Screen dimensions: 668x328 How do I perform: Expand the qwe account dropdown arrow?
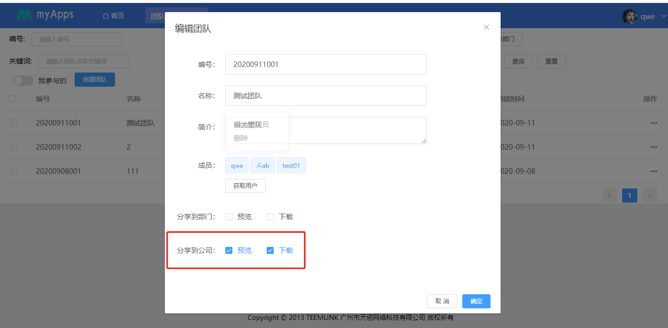(x=663, y=16)
